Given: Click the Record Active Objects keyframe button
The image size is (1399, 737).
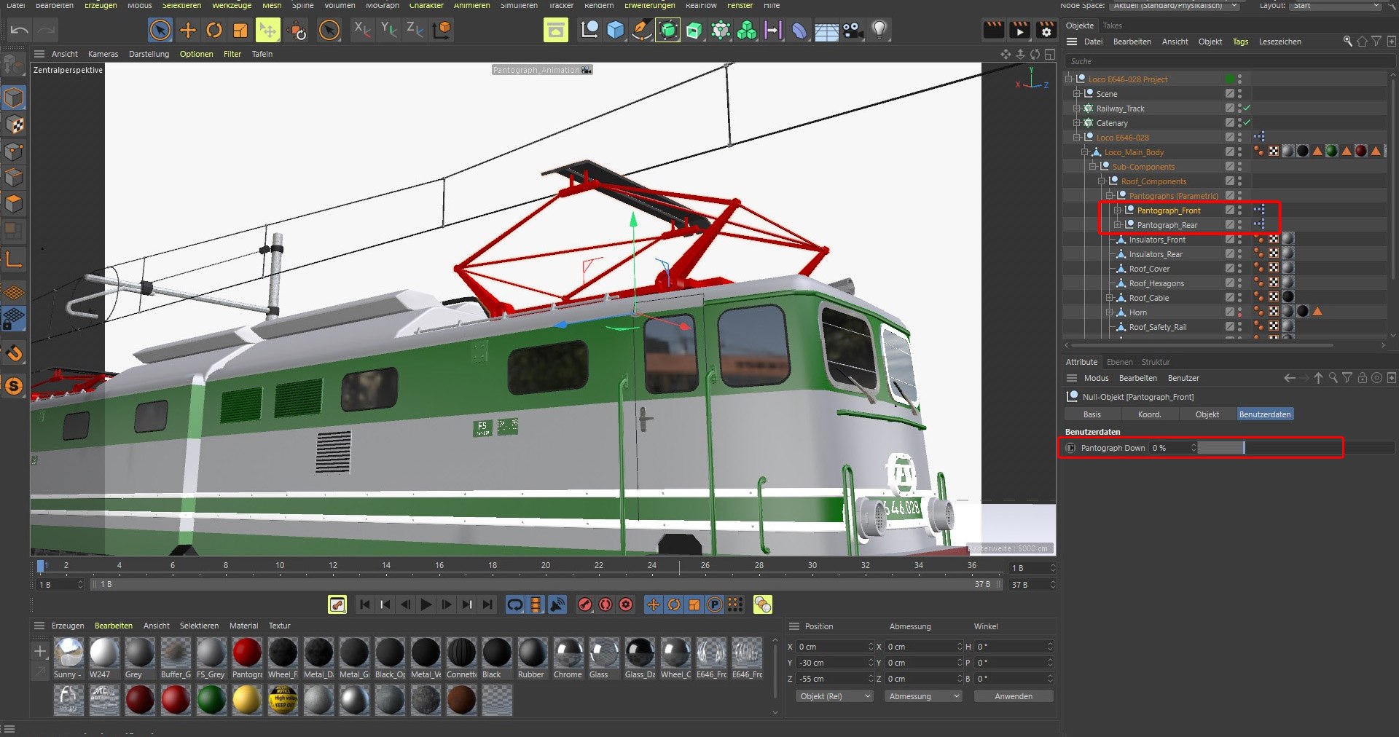Looking at the screenshot, I should [585, 604].
